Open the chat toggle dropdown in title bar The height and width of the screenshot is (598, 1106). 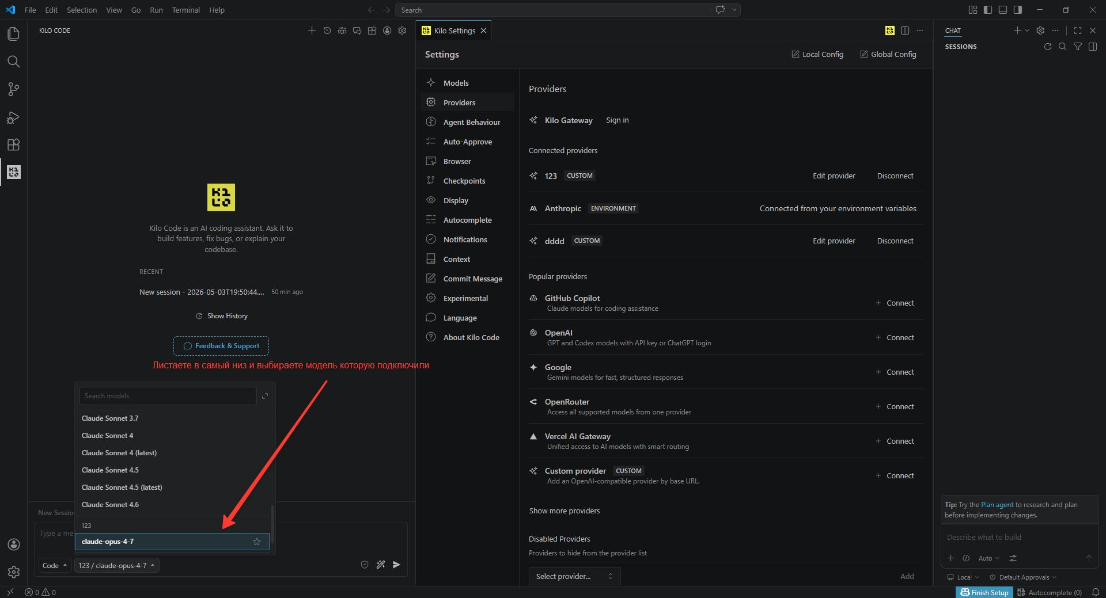[734, 10]
